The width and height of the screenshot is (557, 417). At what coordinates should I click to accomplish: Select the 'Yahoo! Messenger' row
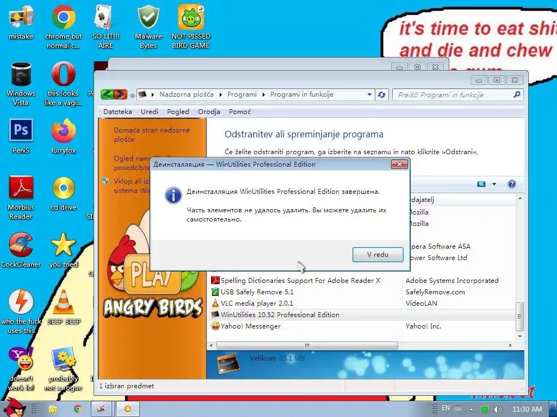coord(362,326)
